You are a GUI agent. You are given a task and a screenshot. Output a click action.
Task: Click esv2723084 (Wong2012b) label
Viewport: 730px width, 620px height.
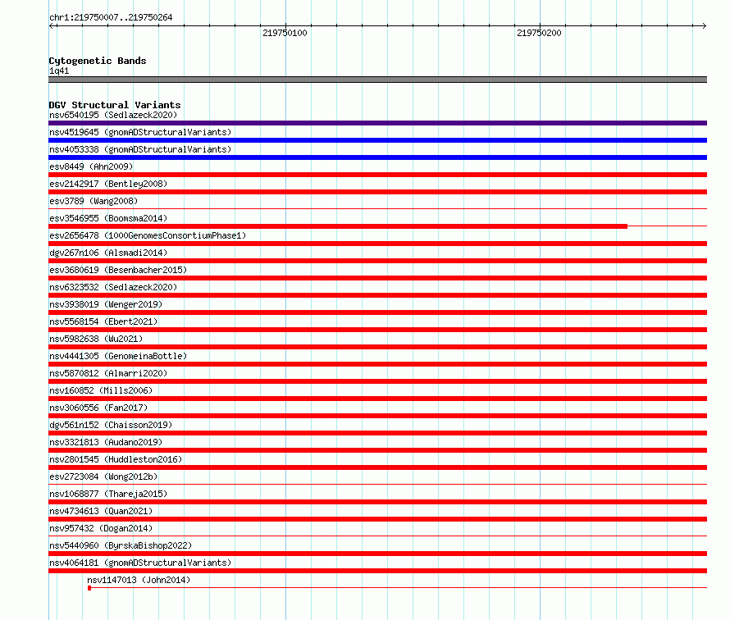click(x=103, y=476)
